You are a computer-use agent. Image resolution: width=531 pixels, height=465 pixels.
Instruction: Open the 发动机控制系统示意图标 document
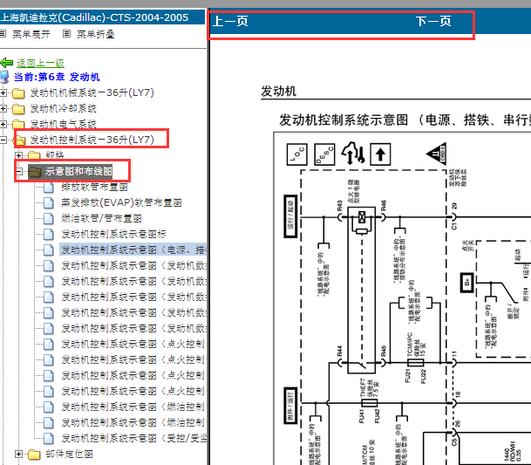113,234
